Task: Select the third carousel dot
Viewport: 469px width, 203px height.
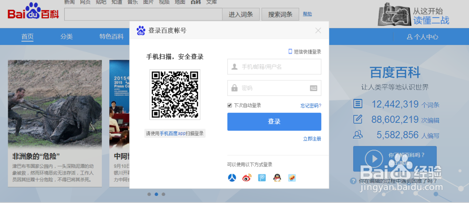Action: click(163, 195)
